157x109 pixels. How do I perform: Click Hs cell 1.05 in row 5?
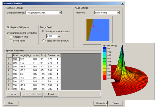36,74
